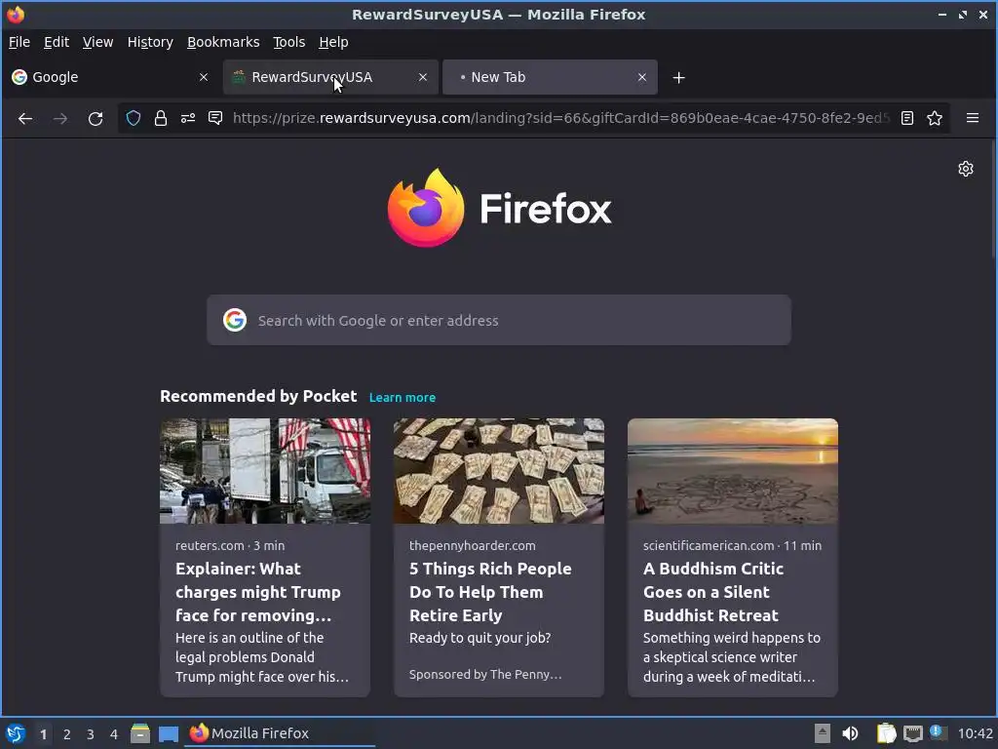Image resolution: width=998 pixels, height=749 pixels.
Task: Show desktop using blue taskbar icon
Action: pyautogui.click(x=168, y=734)
